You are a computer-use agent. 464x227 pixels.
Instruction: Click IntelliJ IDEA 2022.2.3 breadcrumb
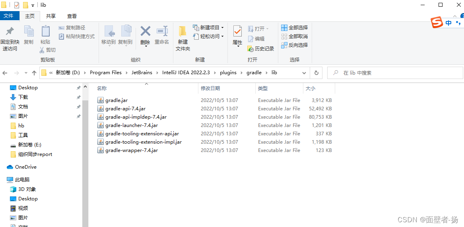click(x=186, y=73)
